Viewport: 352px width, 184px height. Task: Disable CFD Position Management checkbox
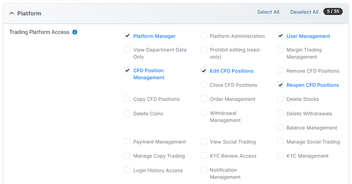click(127, 70)
